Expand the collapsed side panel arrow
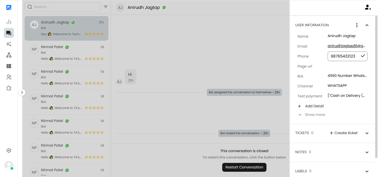Screen dimensions: 378x177 pos(22,92)
